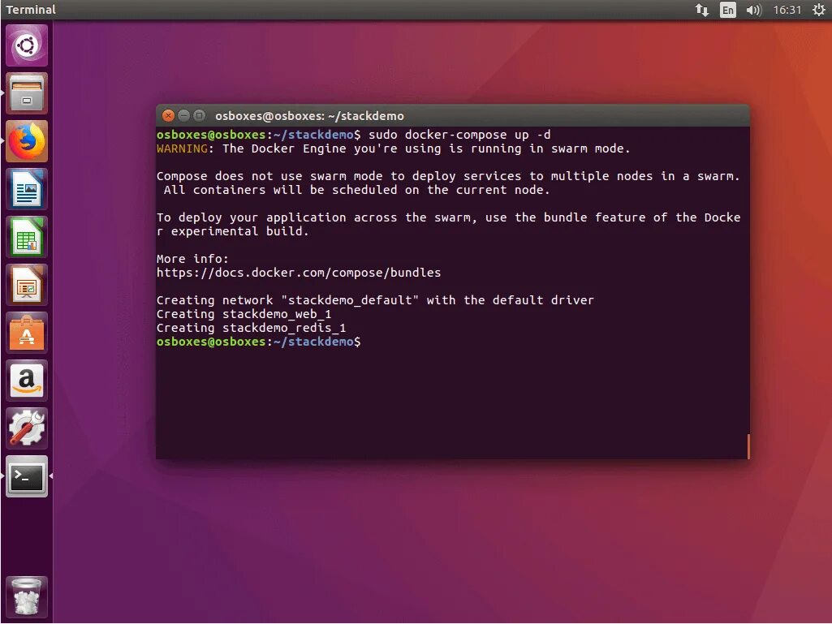Open the Trash in launcher
Screen dimensions: 832x624
pos(27,597)
